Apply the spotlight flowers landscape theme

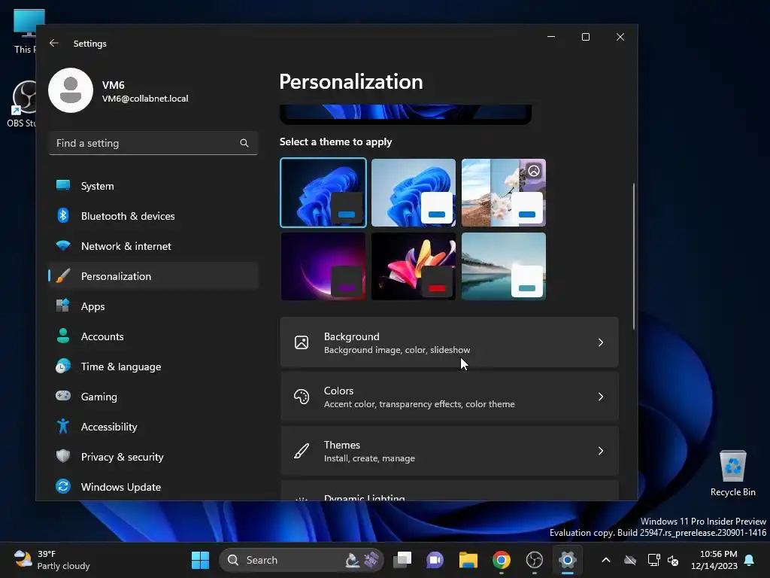[x=504, y=193]
